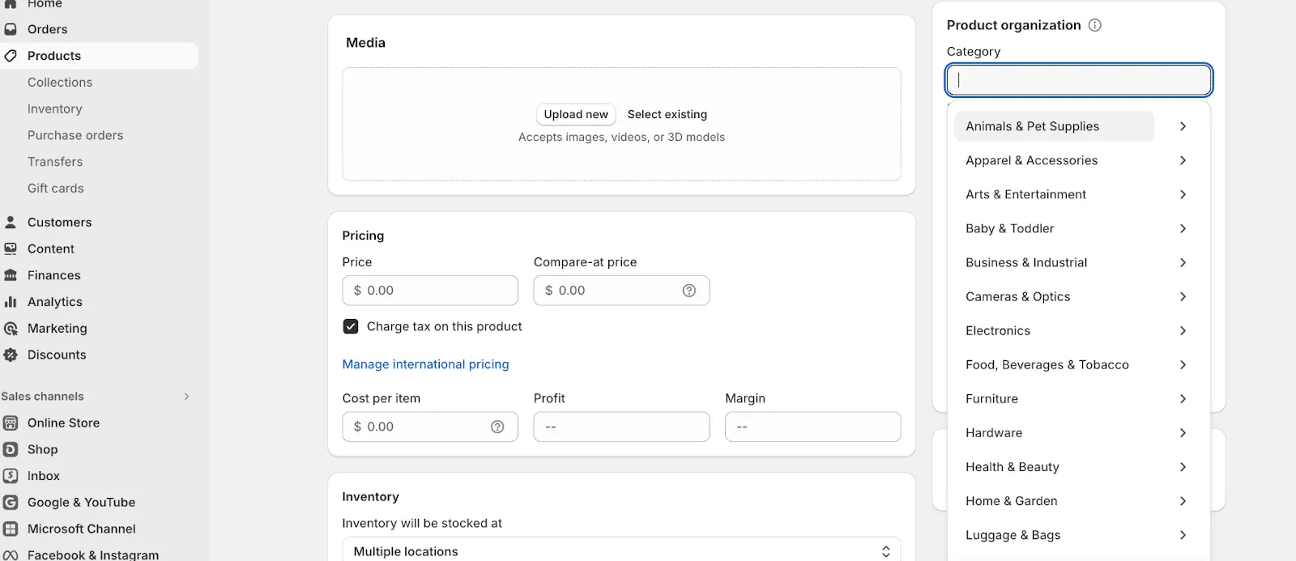Click Select existing media button
Screen dimensions: 1296x561
667,114
